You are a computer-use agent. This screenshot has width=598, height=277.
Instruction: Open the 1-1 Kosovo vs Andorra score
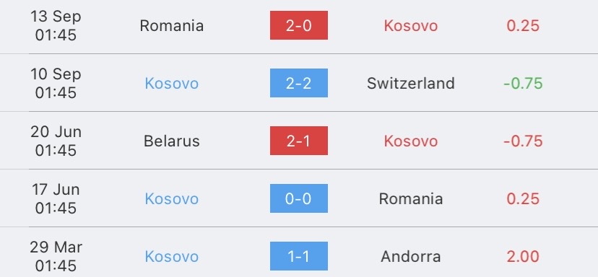(x=298, y=256)
